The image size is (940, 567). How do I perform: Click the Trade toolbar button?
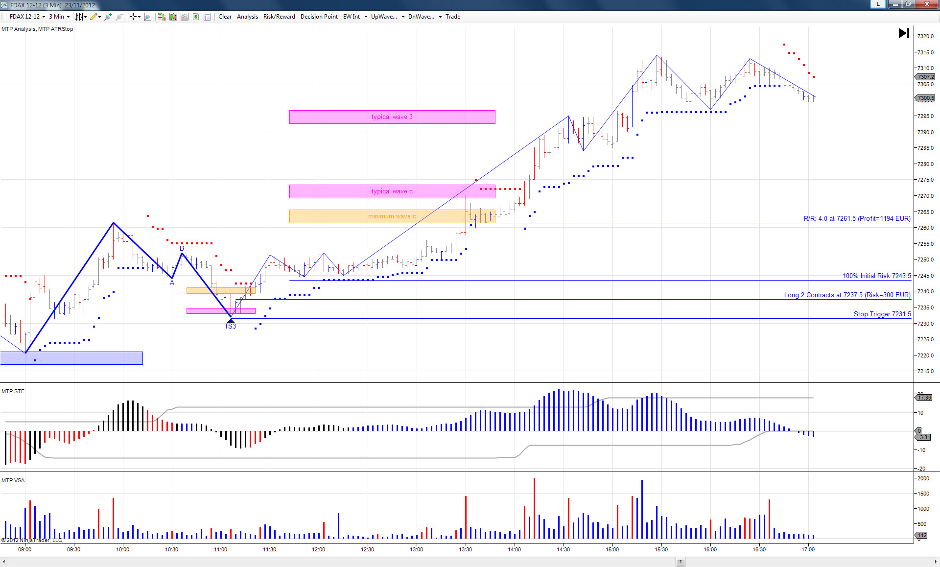[453, 17]
